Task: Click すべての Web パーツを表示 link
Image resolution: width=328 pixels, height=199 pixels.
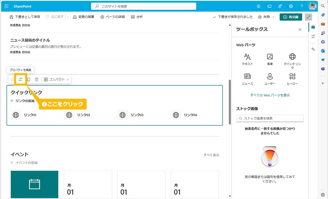Action: coord(270,95)
